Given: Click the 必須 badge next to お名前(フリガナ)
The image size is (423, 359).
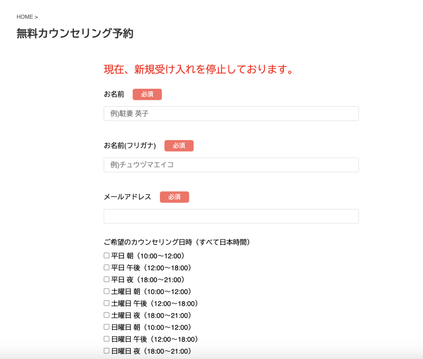Looking at the screenshot, I should pos(179,145).
